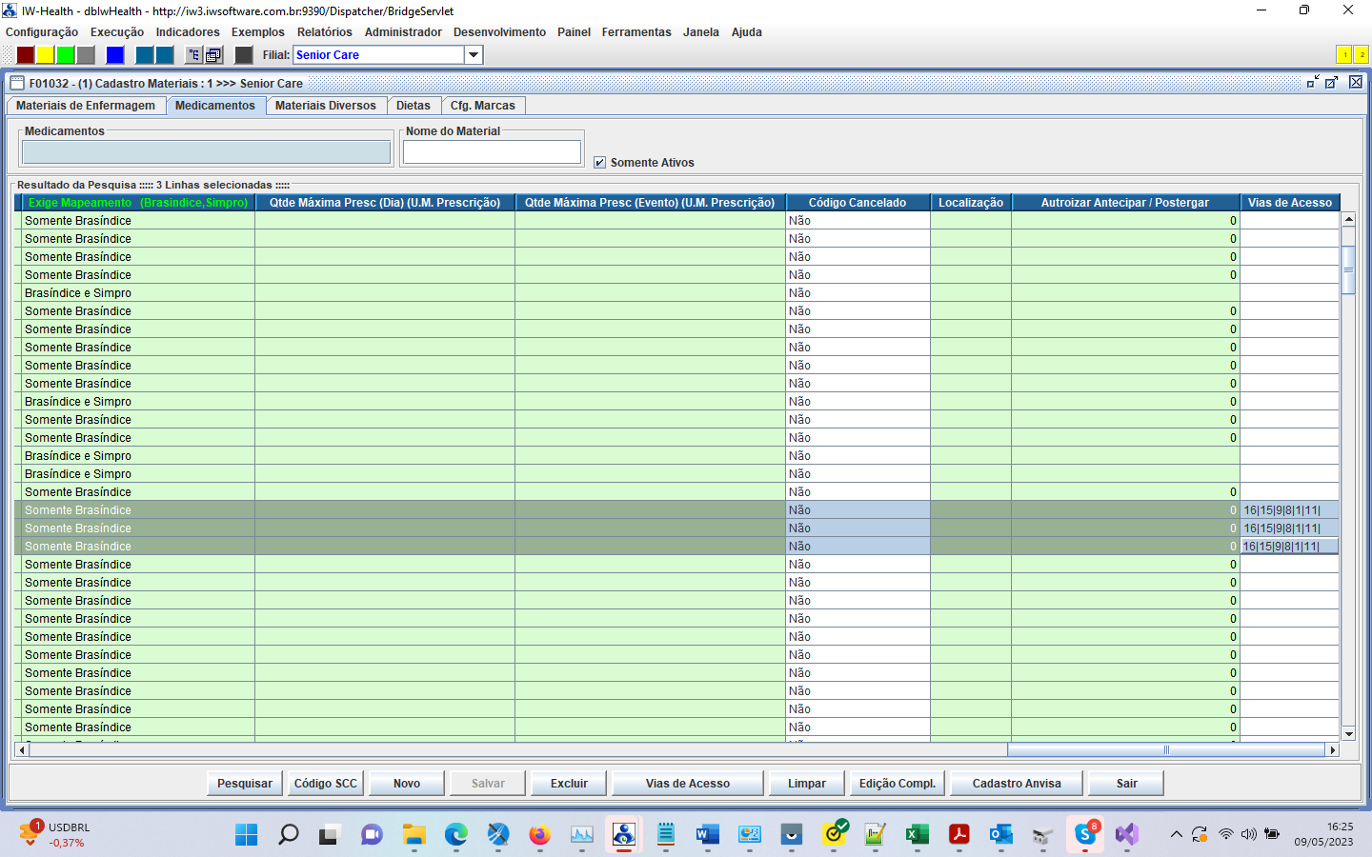Click the dark red toolbar color square

[x=26, y=55]
